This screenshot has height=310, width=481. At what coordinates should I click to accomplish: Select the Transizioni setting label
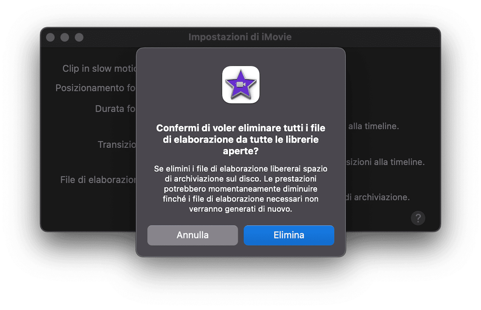pos(117,145)
